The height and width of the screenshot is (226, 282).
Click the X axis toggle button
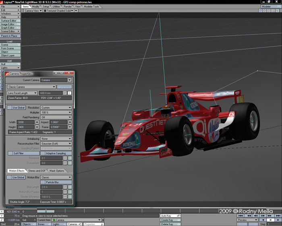(2, 211)
